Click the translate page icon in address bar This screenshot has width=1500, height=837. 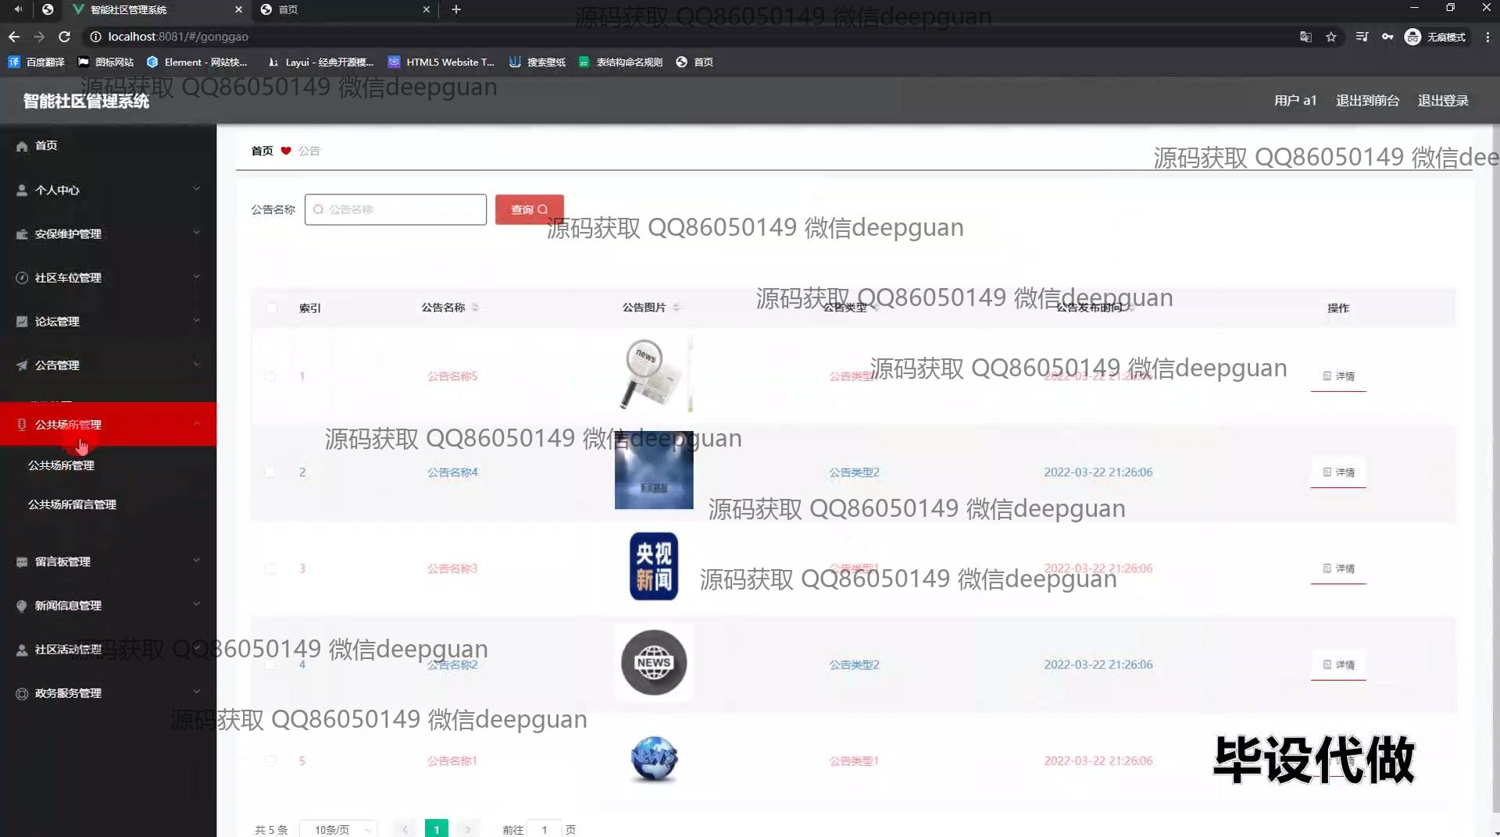click(x=1305, y=37)
